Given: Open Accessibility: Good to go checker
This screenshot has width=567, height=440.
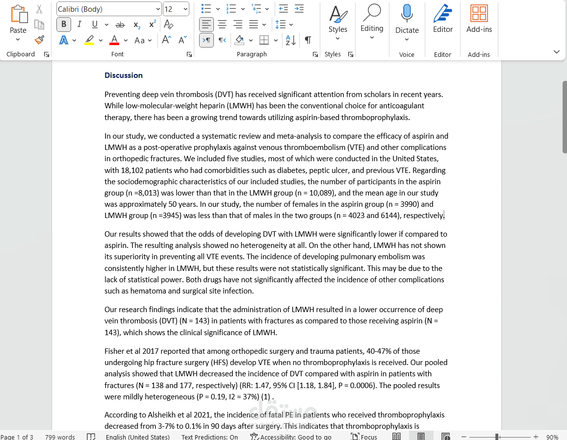Looking at the screenshot, I should (291, 437).
